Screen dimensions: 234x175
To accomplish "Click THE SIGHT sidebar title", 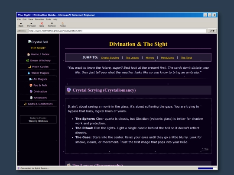I will 38,48.
